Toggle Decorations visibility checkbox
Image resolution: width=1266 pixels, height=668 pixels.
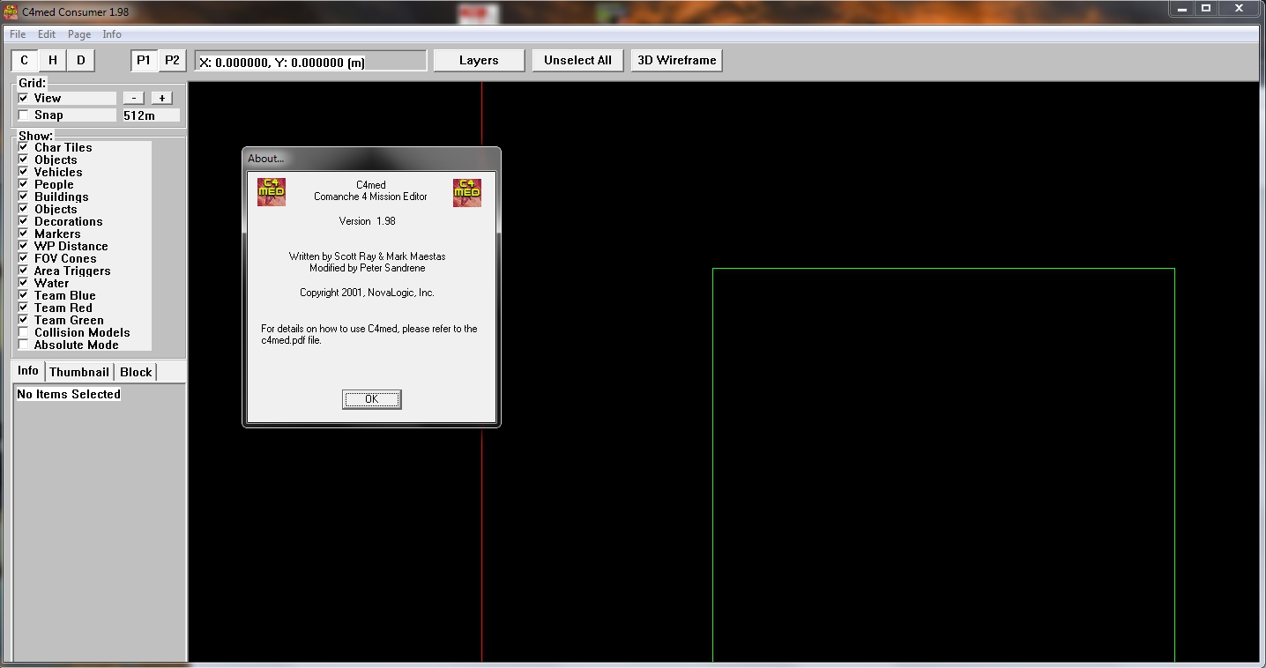[x=24, y=221]
